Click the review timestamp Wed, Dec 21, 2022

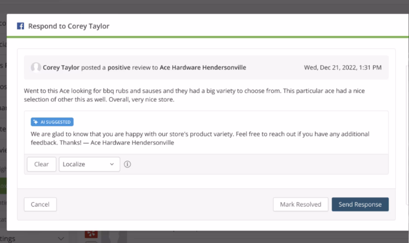[342, 68]
